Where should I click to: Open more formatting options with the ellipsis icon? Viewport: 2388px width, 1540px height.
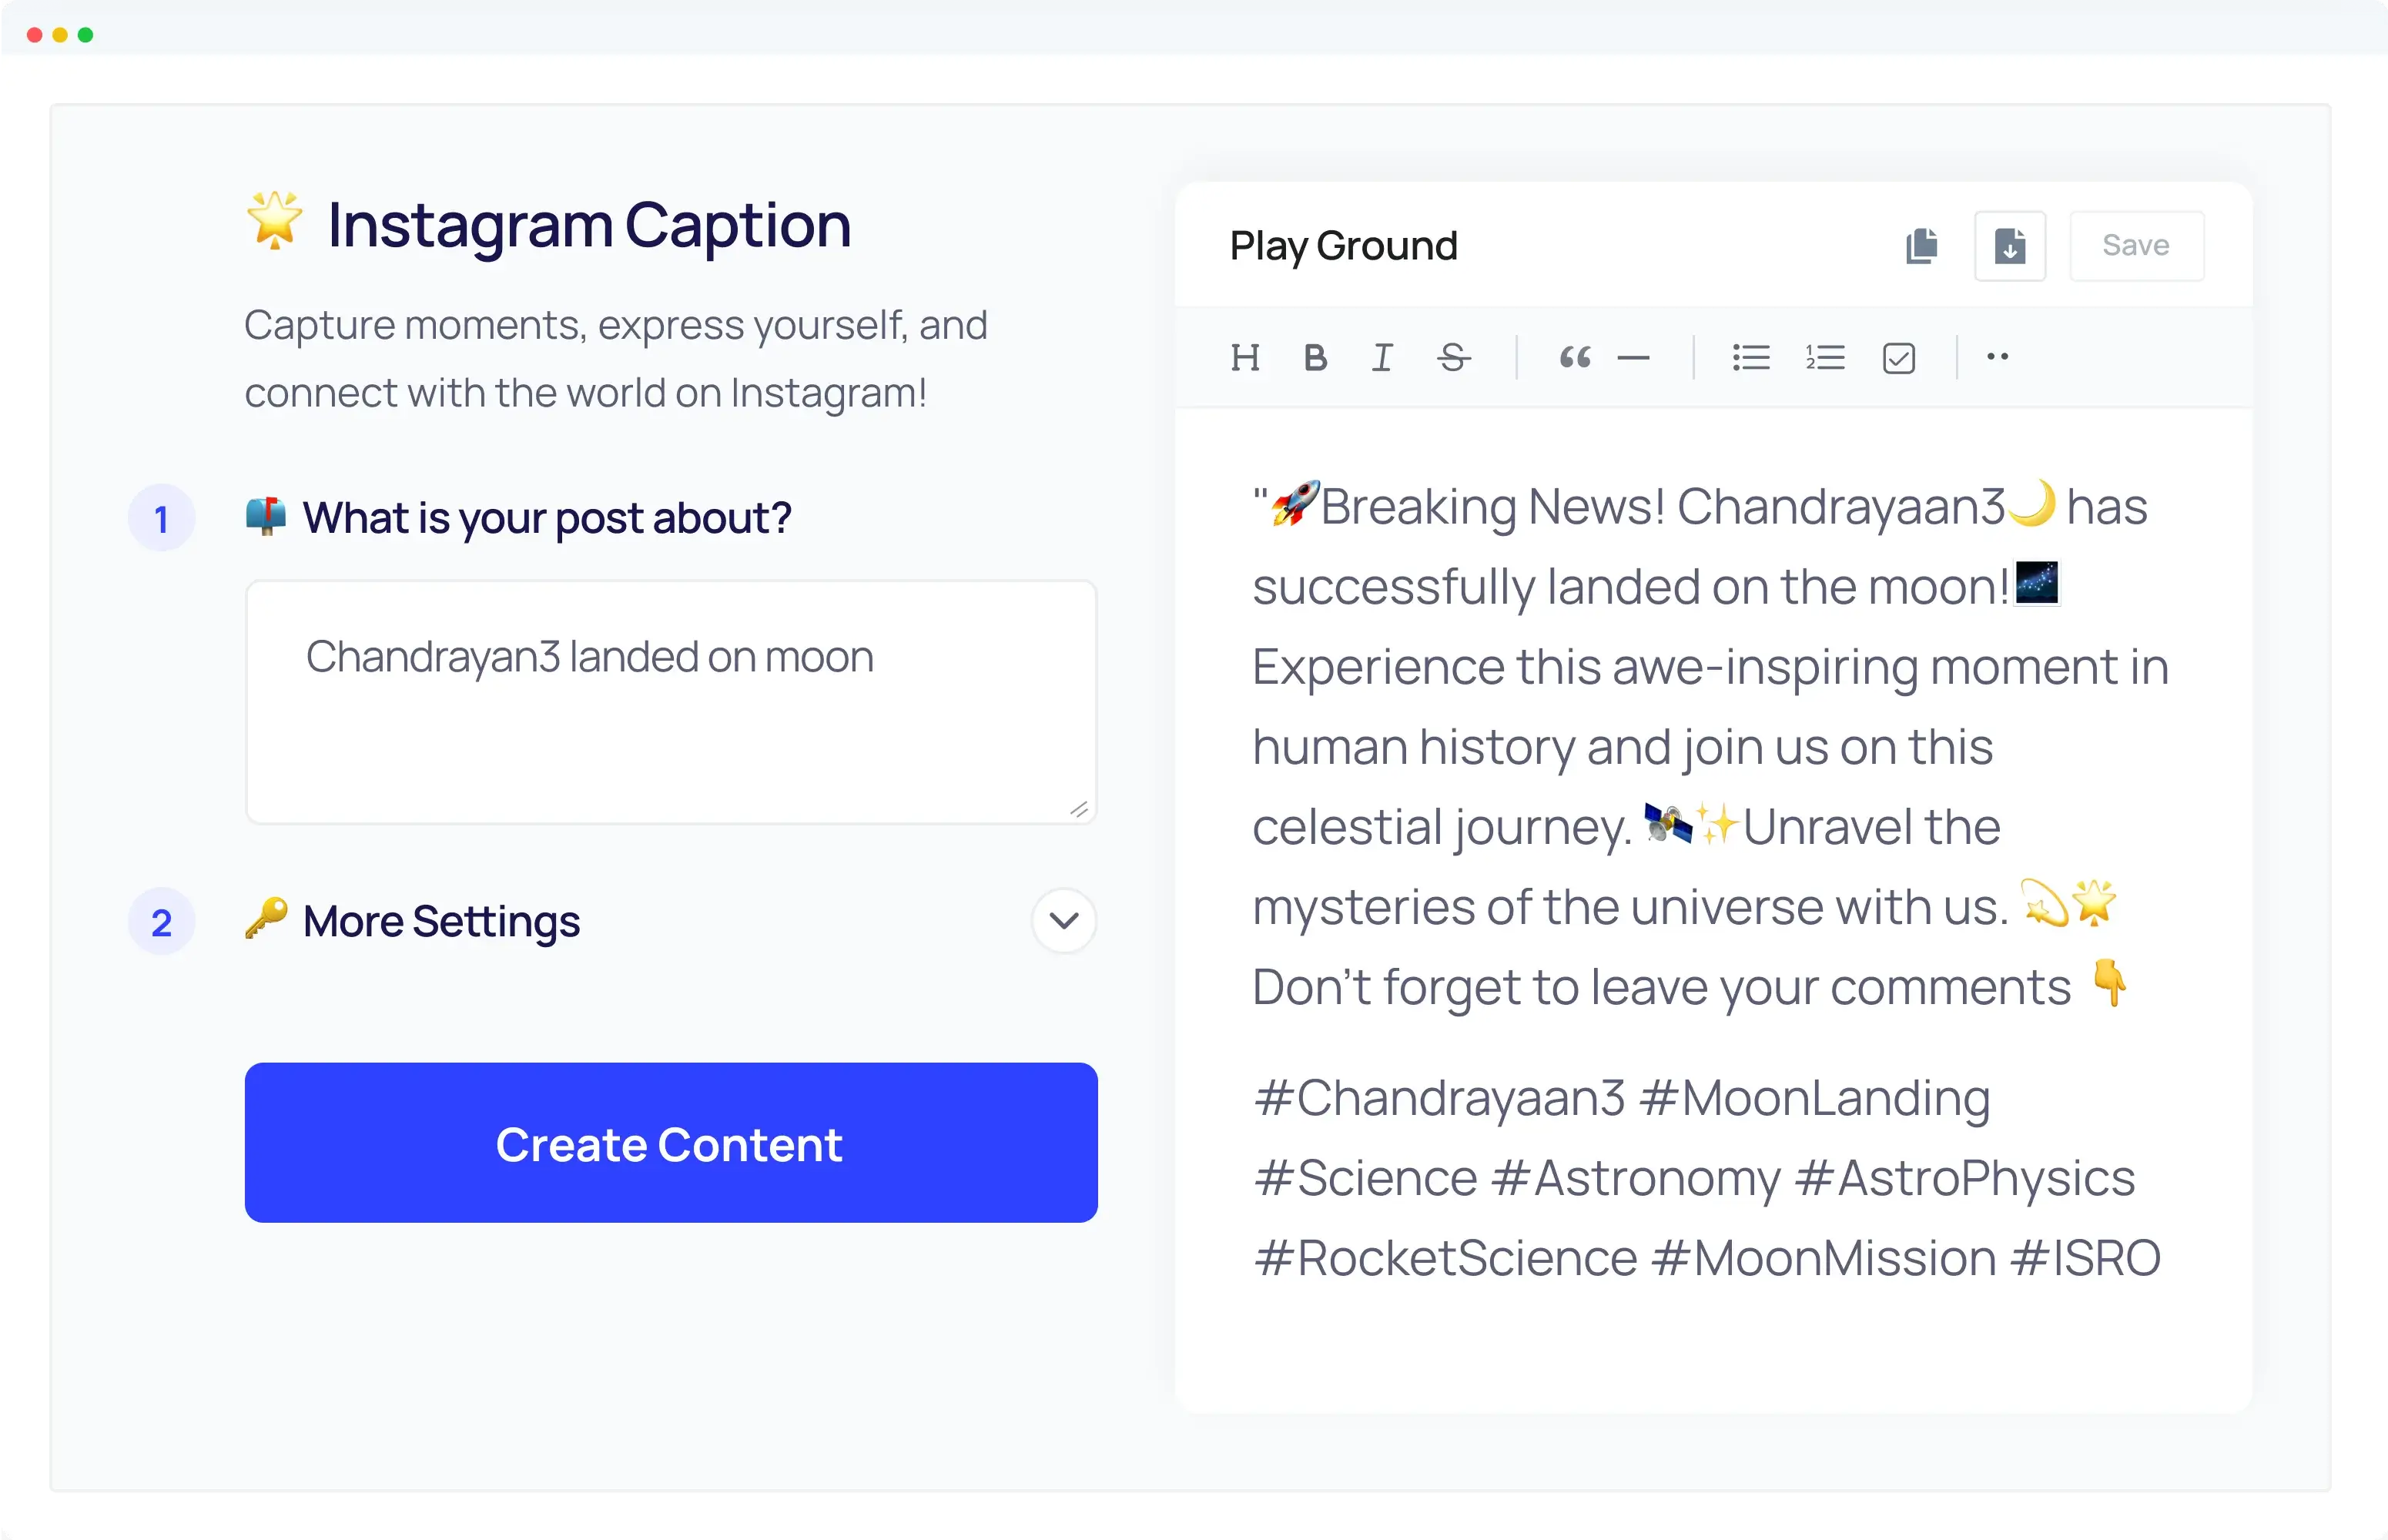point(1997,358)
